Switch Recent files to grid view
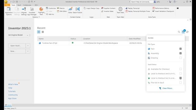 pyautogui.click(x=43, y=32)
